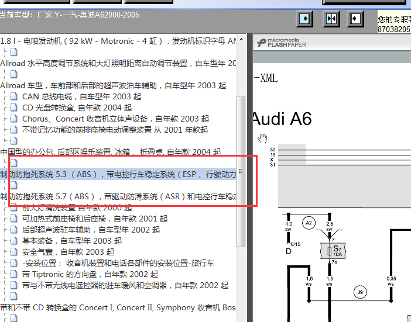Click the J9 component circle in diagram

[x=360, y=292]
